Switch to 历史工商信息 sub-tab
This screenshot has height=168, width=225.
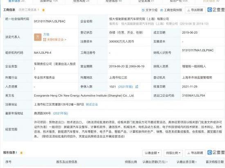click(x=29, y=10)
